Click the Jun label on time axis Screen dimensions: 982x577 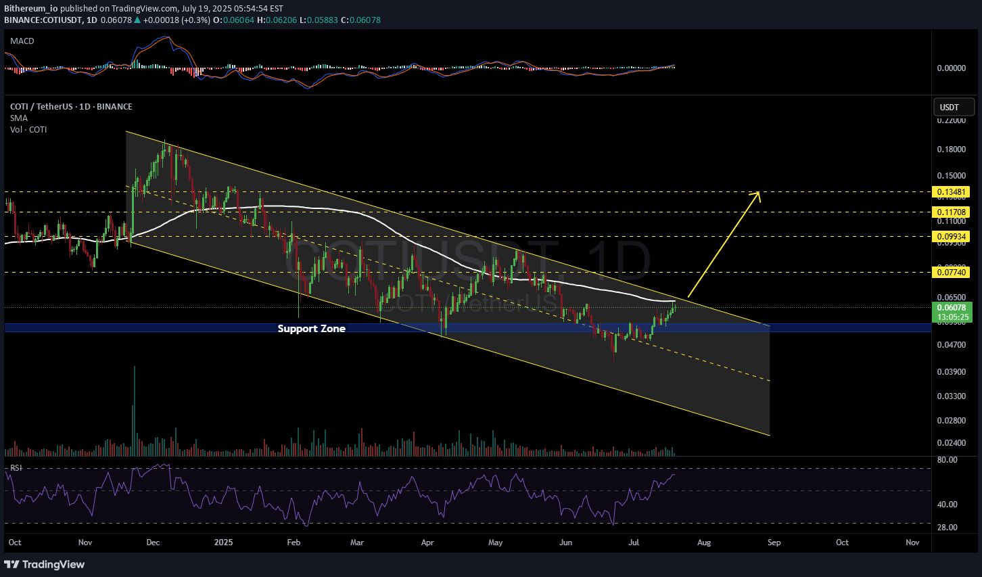click(x=566, y=543)
